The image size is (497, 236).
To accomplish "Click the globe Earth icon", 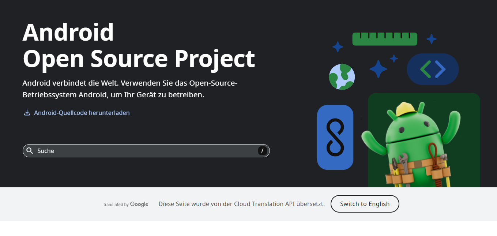I will point(342,77).
